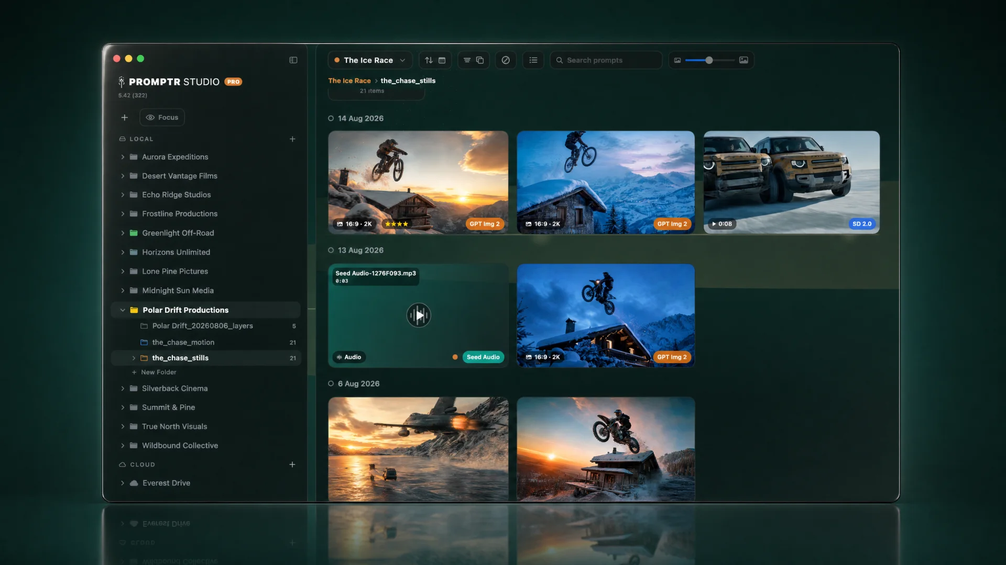This screenshot has height=565, width=1006.
Task: Click the small thumbnail size icon
Action: click(x=677, y=60)
